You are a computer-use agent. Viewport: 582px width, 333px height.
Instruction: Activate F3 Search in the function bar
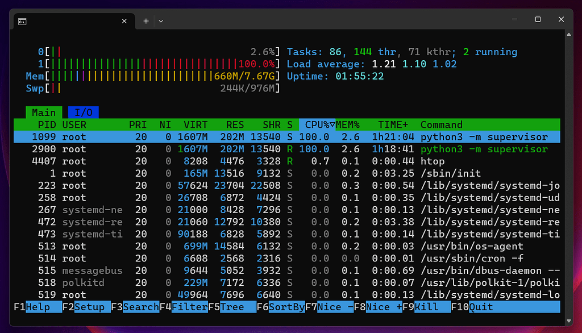tap(140, 307)
